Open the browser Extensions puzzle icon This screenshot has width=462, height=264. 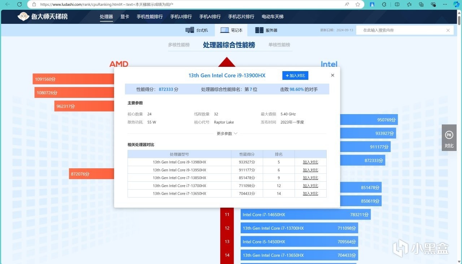[384, 4]
